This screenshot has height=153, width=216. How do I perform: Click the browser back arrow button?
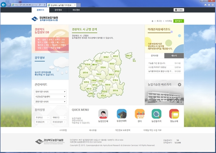pyautogui.click(x=3, y=4)
